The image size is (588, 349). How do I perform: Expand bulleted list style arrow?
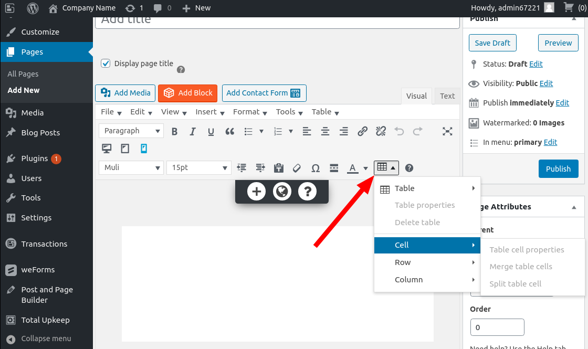click(261, 131)
